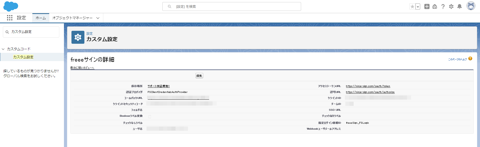480x147 pixels.
Task: Collapse the カスタムコード tree section
Action: (x=3, y=49)
